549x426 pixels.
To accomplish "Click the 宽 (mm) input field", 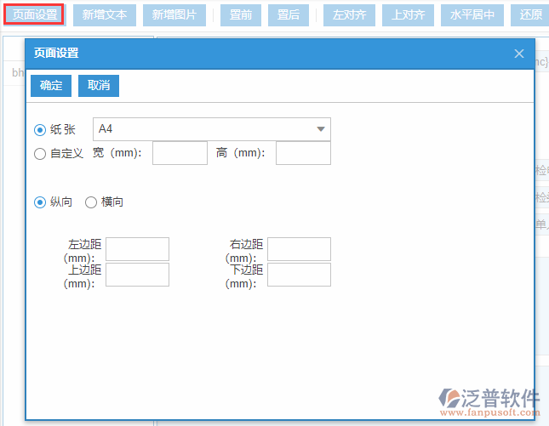I will pyautogui.click(x=180, y=153).
